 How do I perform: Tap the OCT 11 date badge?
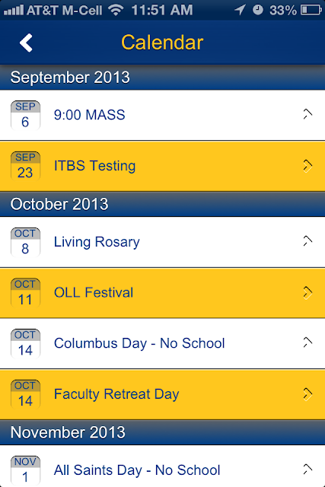25,292
